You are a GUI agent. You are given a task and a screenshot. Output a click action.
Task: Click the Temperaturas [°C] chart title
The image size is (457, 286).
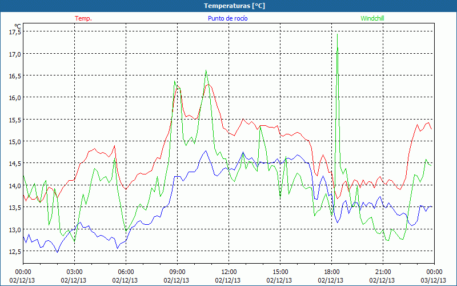pyautogui.click(x=234, y=6)
